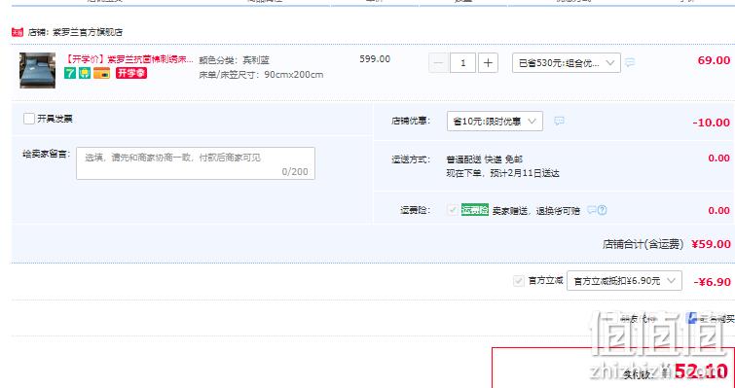Click the green 7-day return icon
Image resolution: width=735 pixels, height=388 pixels.
pos(70,73)
